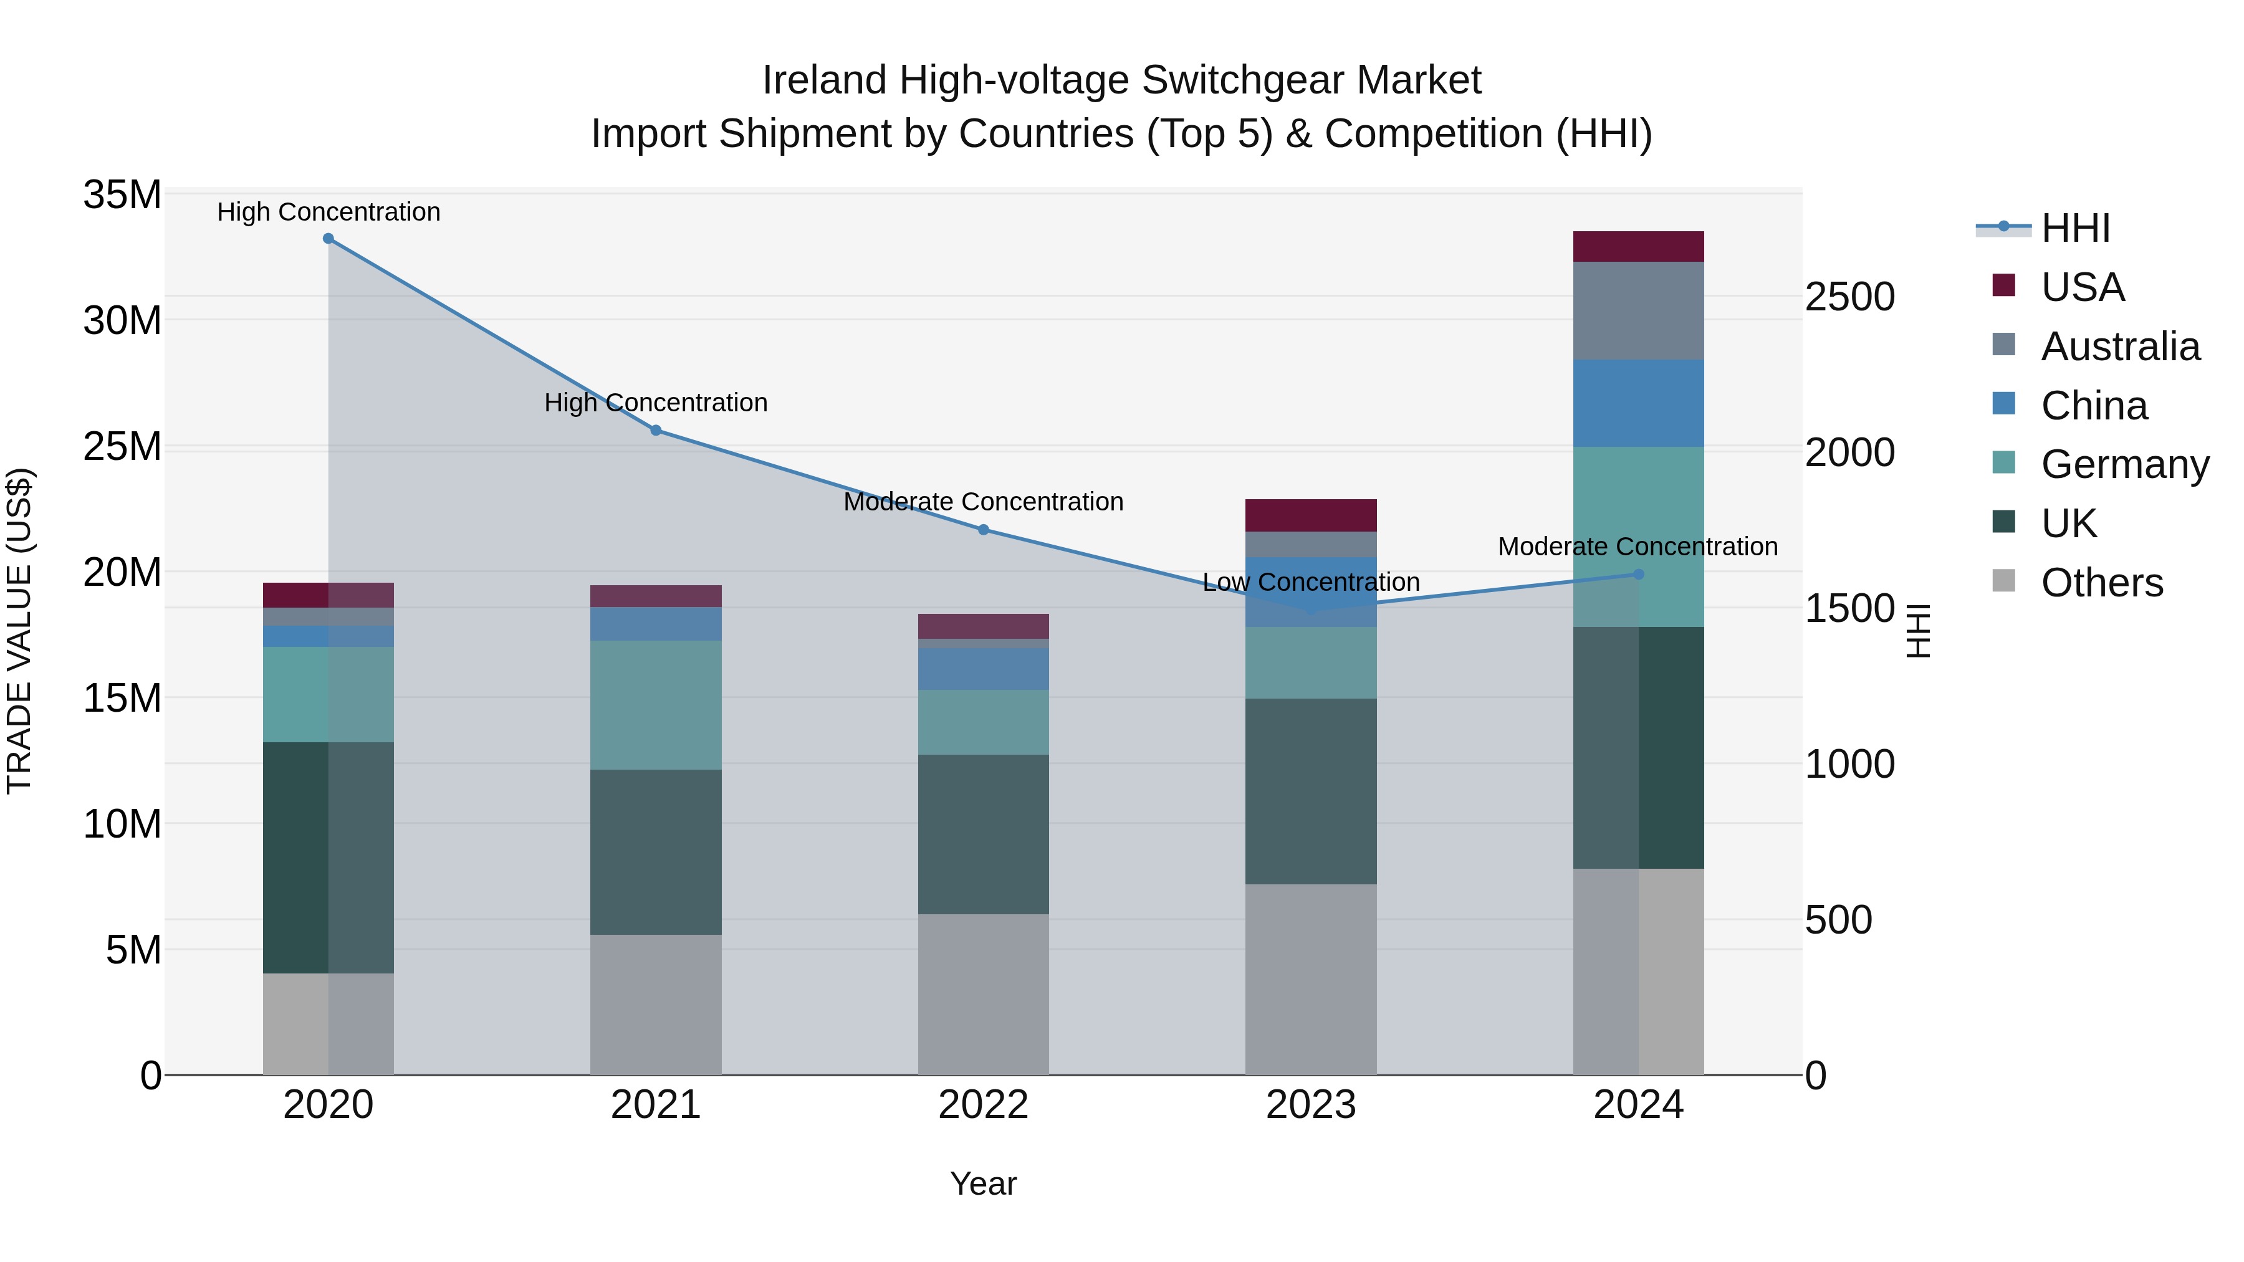Screen dimensions: 2244x1262
Task: Click the USA maroon legend swatch
Action: click(x=2003, y=285)
